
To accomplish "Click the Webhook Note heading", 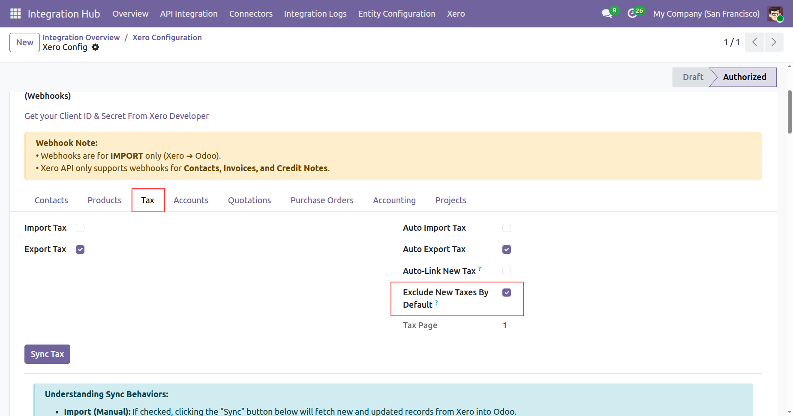I will click(67, 143).
